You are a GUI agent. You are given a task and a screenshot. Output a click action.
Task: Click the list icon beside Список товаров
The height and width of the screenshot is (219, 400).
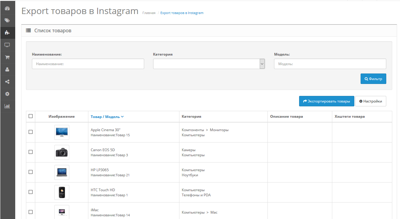click(x=28, y=30)
